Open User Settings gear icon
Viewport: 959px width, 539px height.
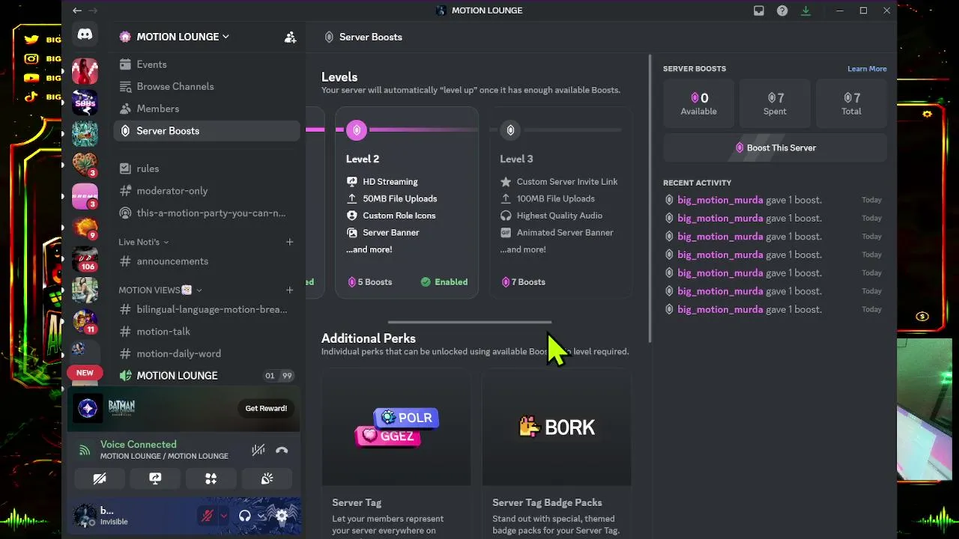pos(282,515)
